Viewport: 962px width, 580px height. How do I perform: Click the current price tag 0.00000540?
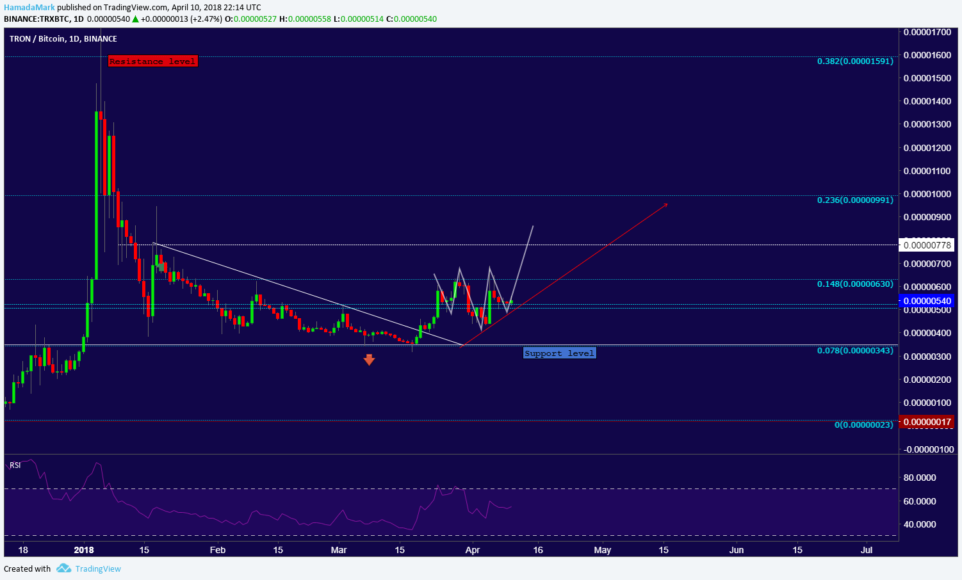click(927, 301)
